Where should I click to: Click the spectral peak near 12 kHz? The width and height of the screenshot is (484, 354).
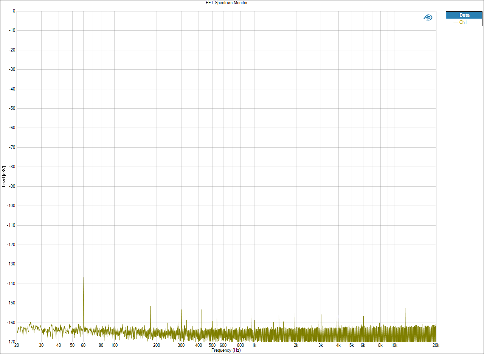405,309
